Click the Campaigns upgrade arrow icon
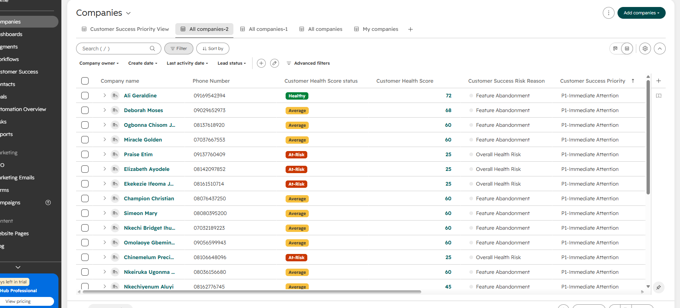 click(x=48, y=203)
